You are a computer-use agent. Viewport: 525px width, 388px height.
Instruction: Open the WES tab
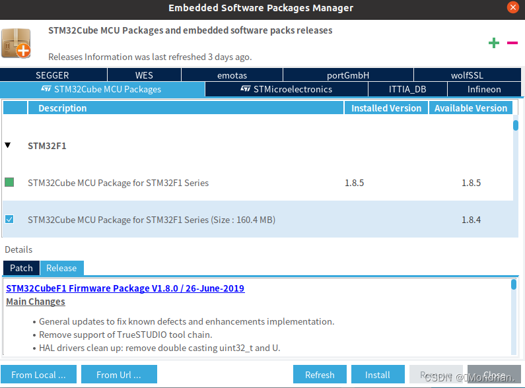coord(145,75)
